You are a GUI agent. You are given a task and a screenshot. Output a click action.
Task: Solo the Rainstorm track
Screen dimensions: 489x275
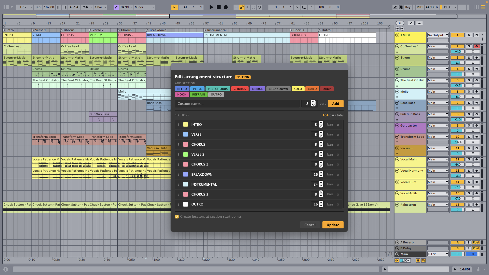click(x=469, y=205)
